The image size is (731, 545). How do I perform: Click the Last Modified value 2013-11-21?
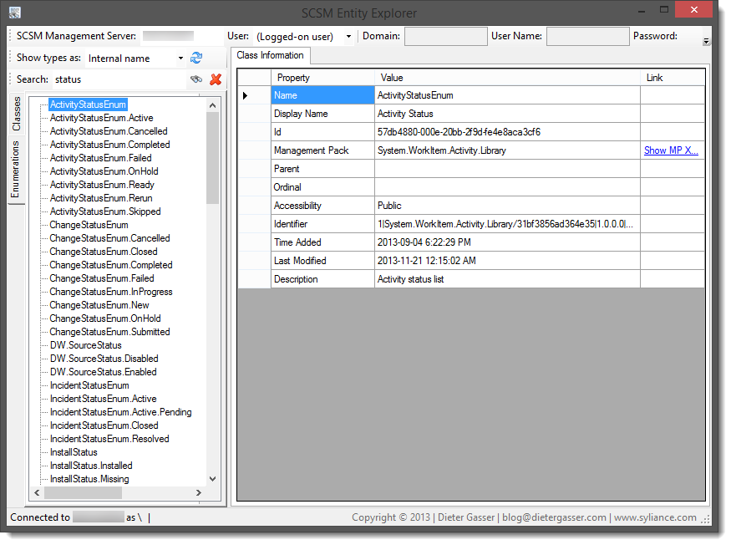pos(507,261)
